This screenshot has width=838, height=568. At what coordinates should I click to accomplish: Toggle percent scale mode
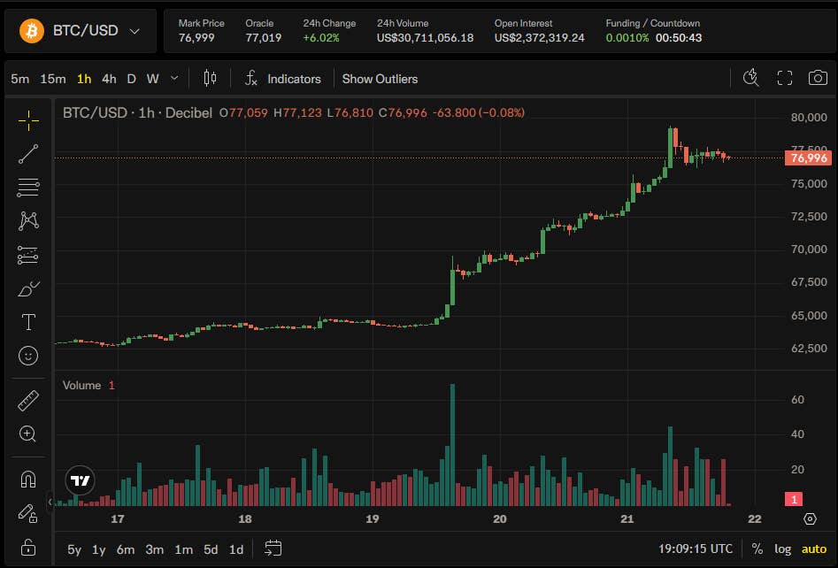click(757, 549)
